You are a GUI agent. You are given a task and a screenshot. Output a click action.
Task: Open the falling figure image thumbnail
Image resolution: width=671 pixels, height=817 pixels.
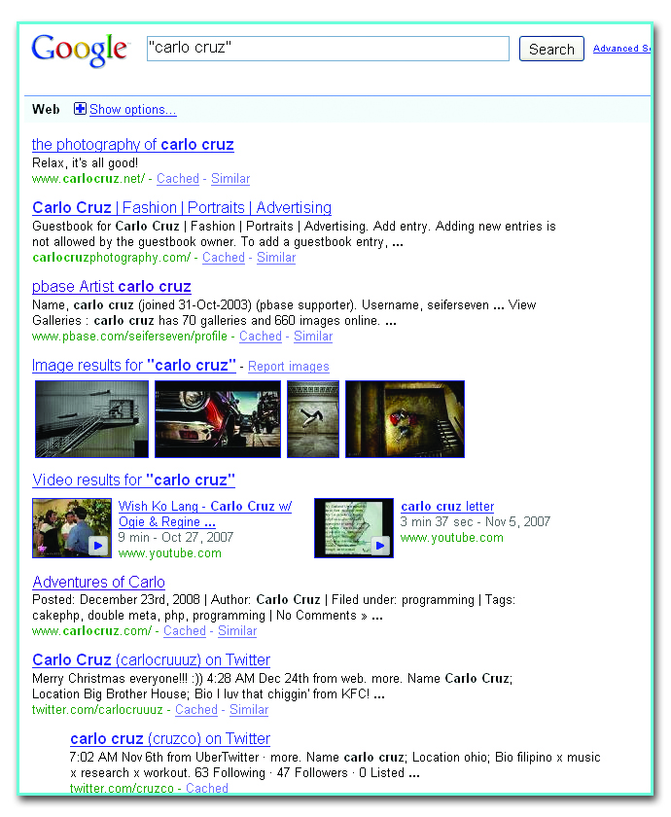tap(313, 419)
